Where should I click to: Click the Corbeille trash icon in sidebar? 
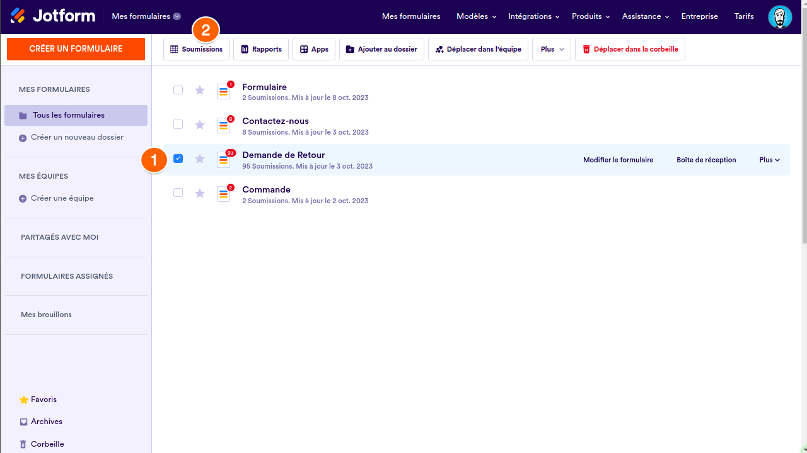pyautogui.click(x=24, y=444)
